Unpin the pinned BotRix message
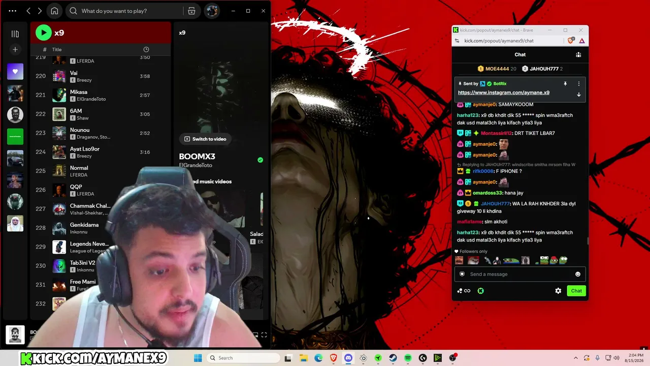Screen dimensions: 650x366 [565, 84]
